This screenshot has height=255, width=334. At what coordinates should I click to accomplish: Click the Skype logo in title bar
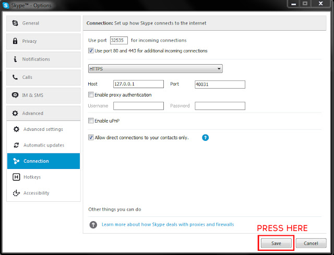click(x=6, y=5)
